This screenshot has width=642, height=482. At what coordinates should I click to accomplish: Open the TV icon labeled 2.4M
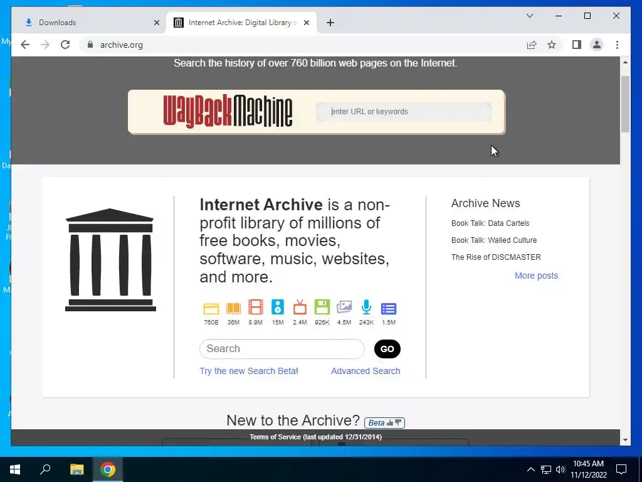(300, 308)
